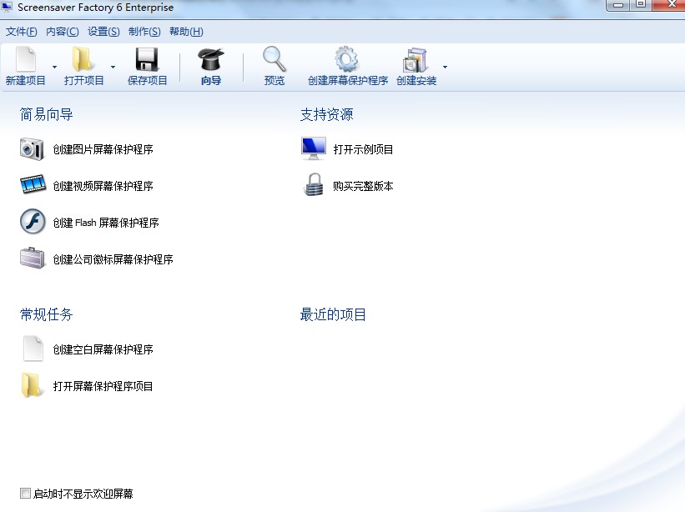This screenshot has height=512, width=685.
Task: Open the 文件 menu
Action: [20, 32]
